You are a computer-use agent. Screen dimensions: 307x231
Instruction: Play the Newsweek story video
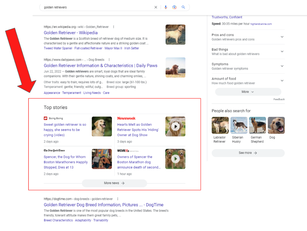coord(175,127)
